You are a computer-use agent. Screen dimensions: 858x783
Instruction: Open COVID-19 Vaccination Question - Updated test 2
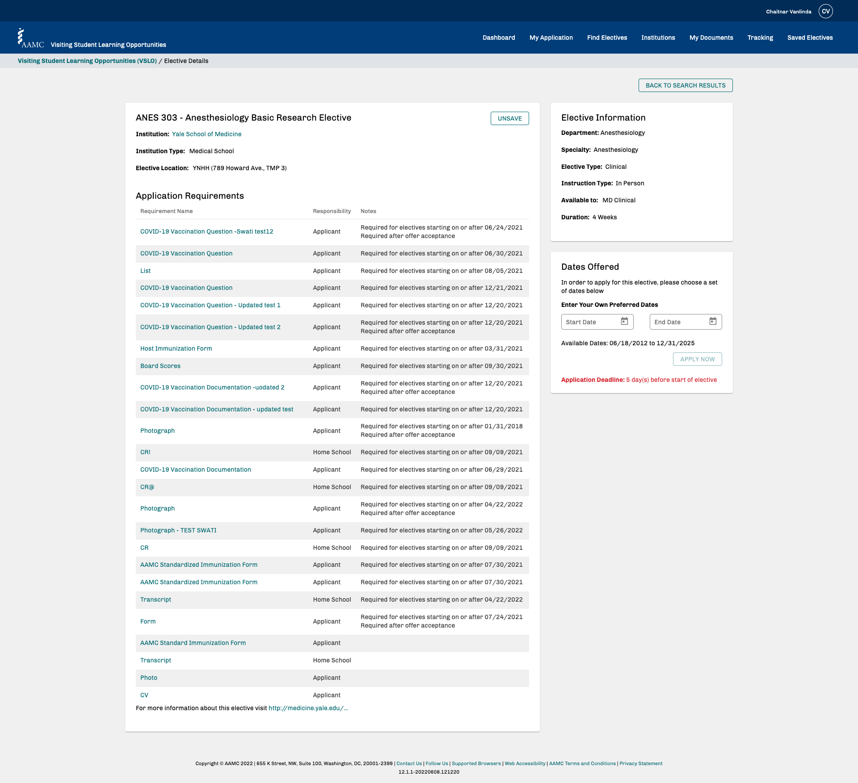(210, 327)
